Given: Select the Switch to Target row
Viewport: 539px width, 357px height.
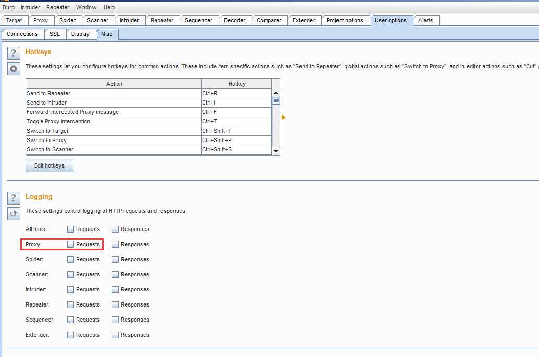Looking at the screenshot, I should click(x=148, y=131).
